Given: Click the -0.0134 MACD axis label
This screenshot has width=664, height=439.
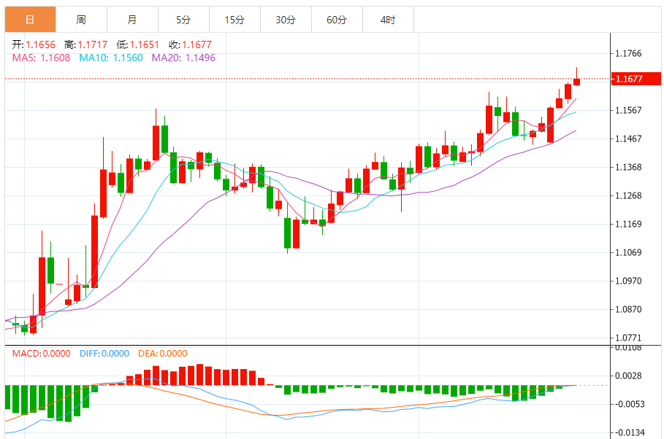Looking at the screenshot, I should [x=628, y=432].
